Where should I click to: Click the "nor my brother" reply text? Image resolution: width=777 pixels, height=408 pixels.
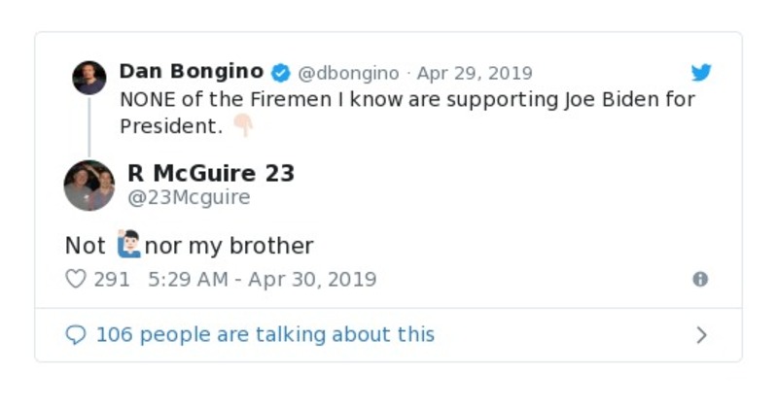coord(229,246)
